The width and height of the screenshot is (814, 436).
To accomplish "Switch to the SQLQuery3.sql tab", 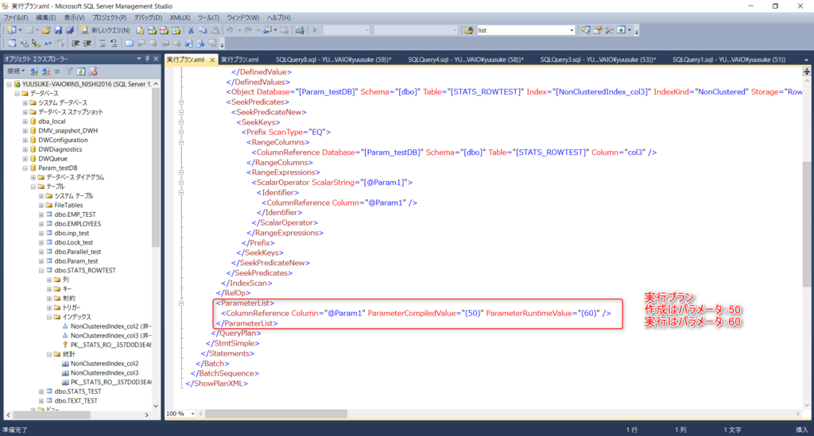I will pyautogui.click(x=598, y=60).
